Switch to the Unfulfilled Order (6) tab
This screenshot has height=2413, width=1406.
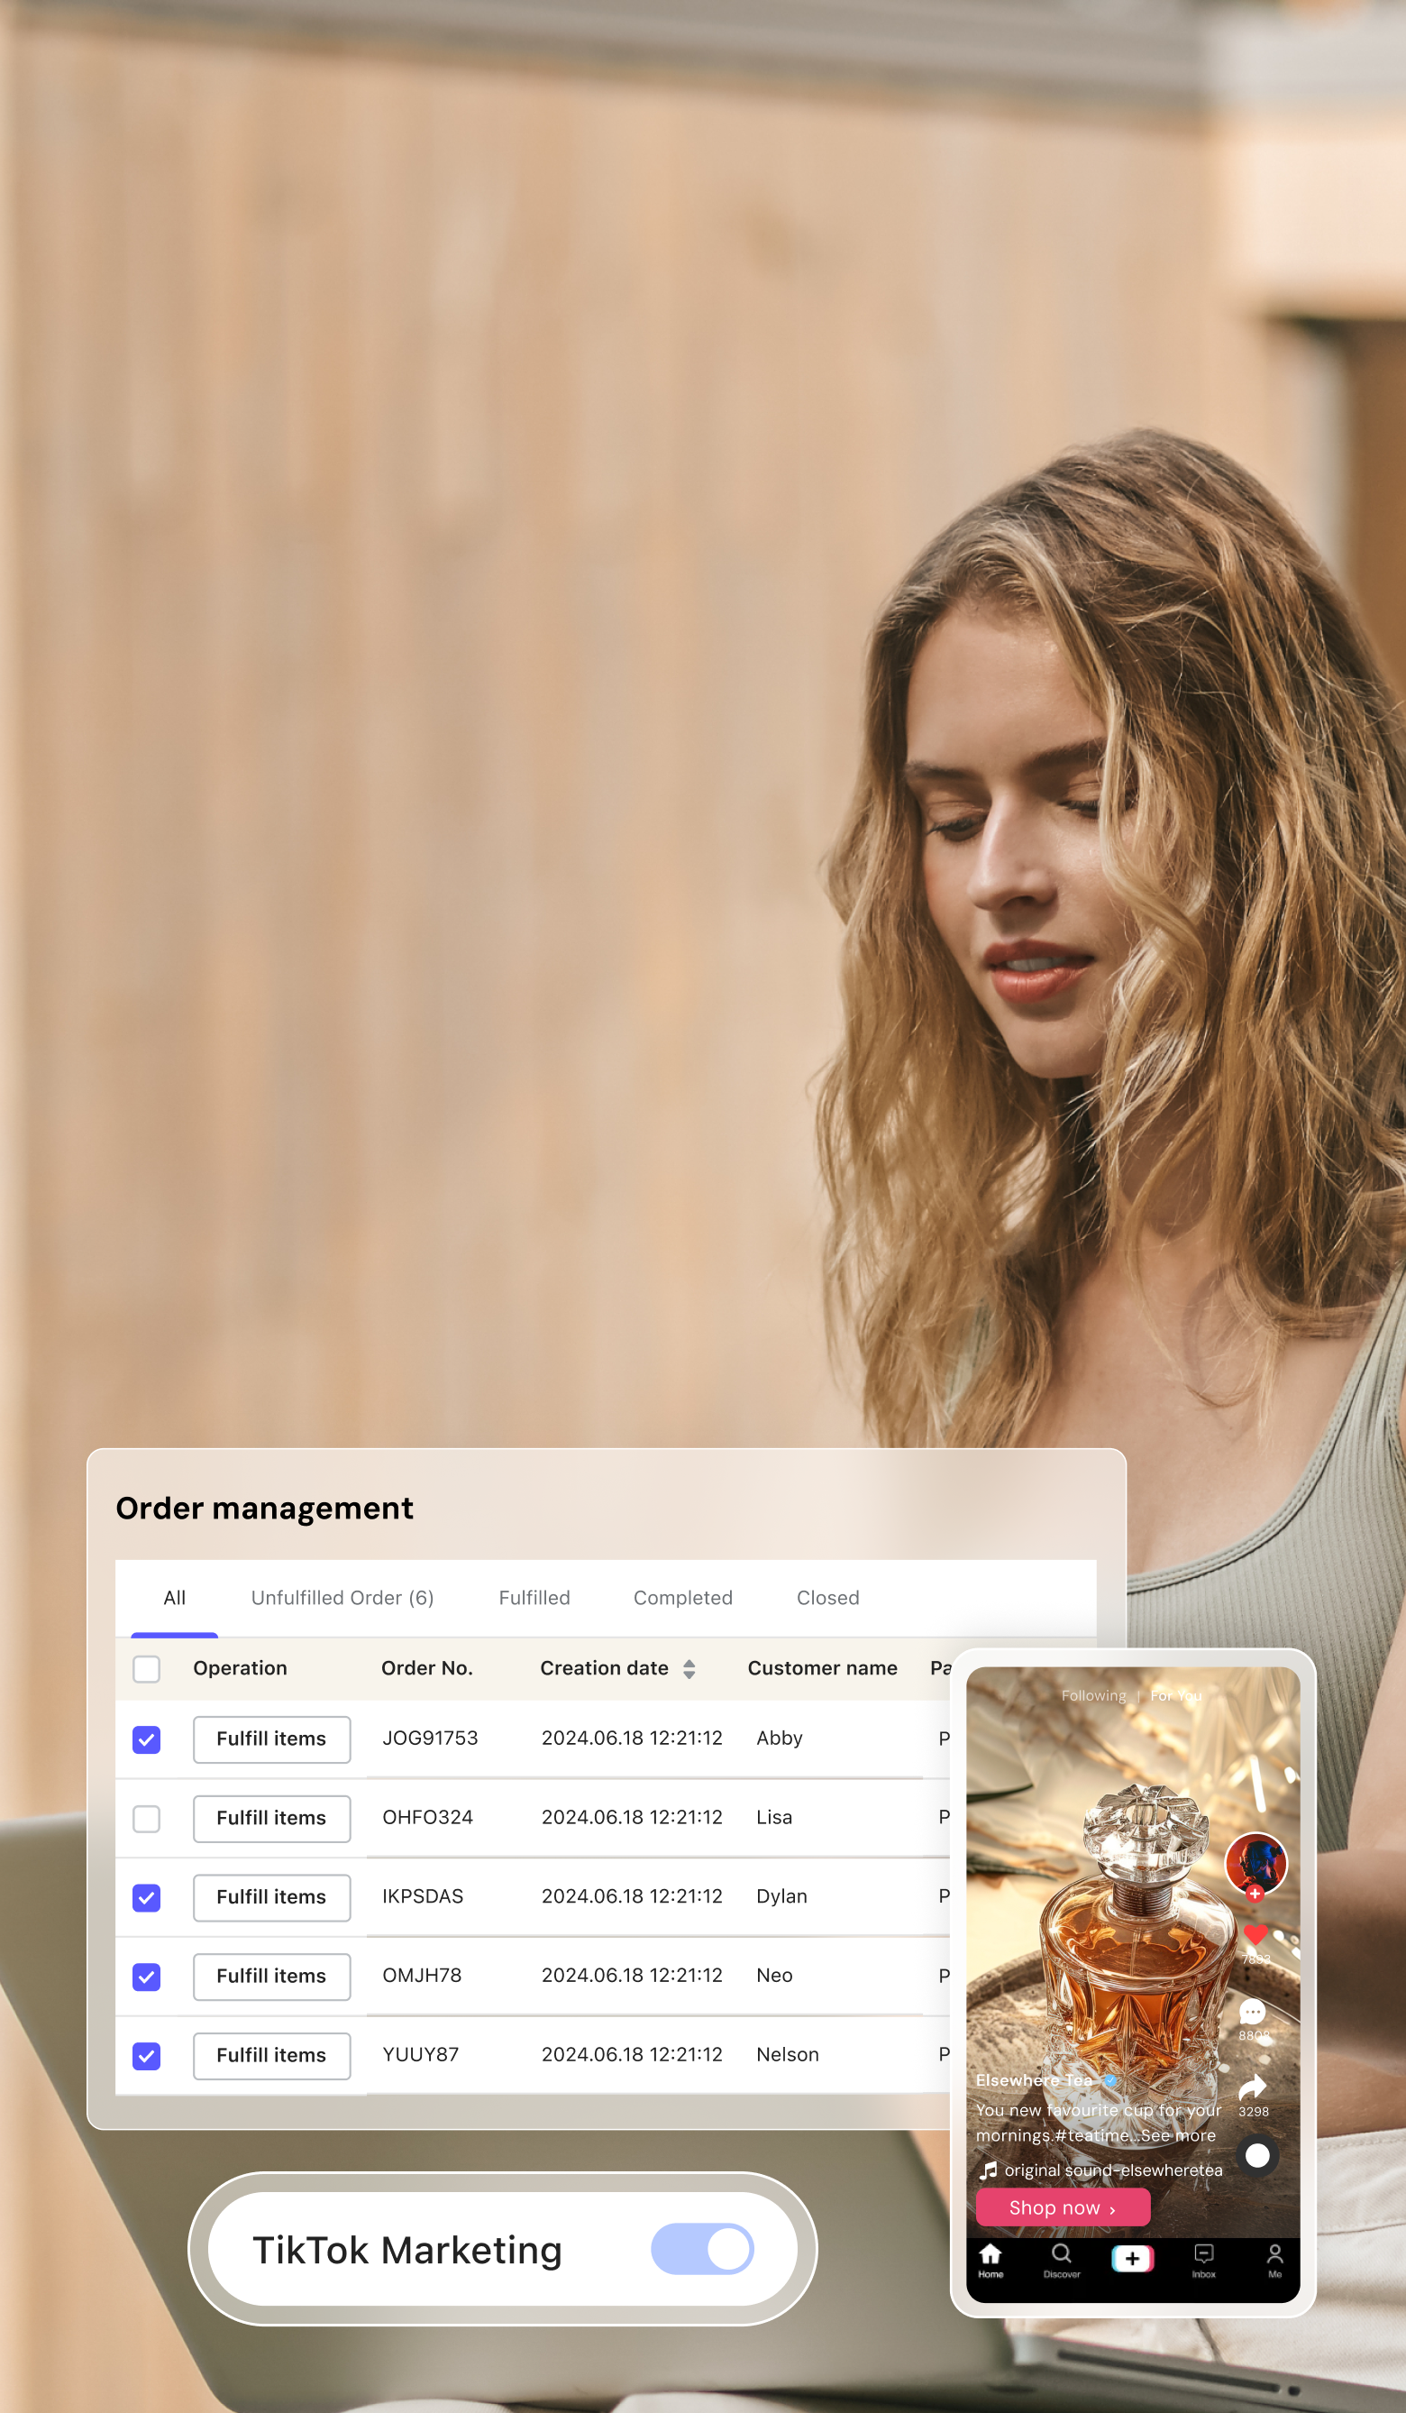pos(342,1597)
